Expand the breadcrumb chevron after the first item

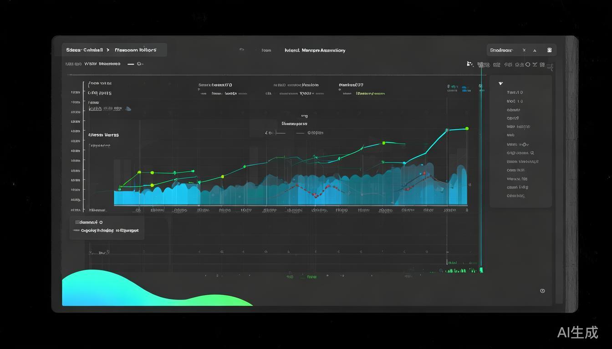tap(108, 50)
